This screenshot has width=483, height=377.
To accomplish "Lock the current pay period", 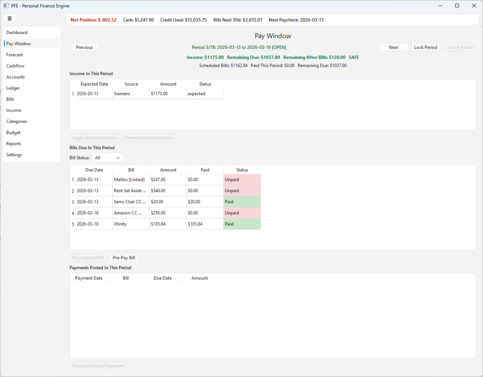I will point(425,47).
